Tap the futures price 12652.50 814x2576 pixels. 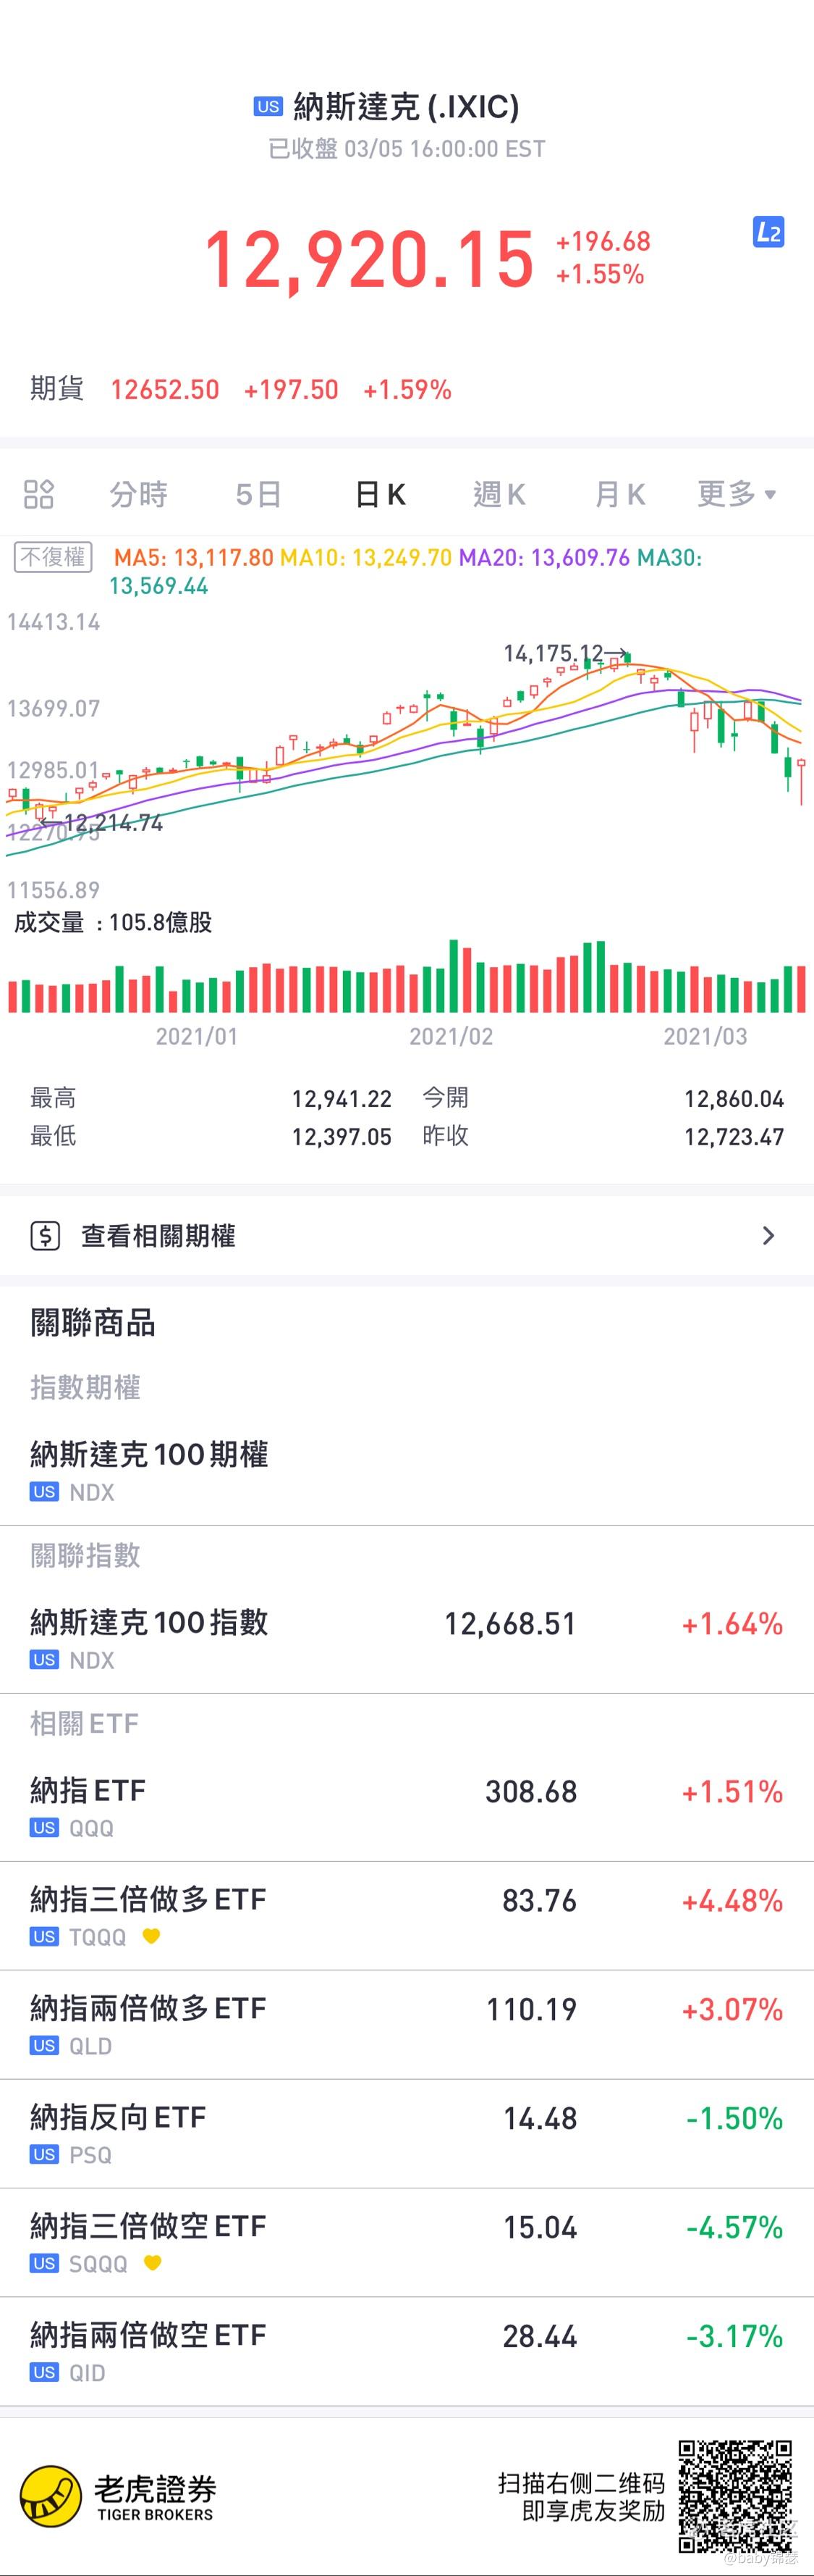click(x=165, y=390)
